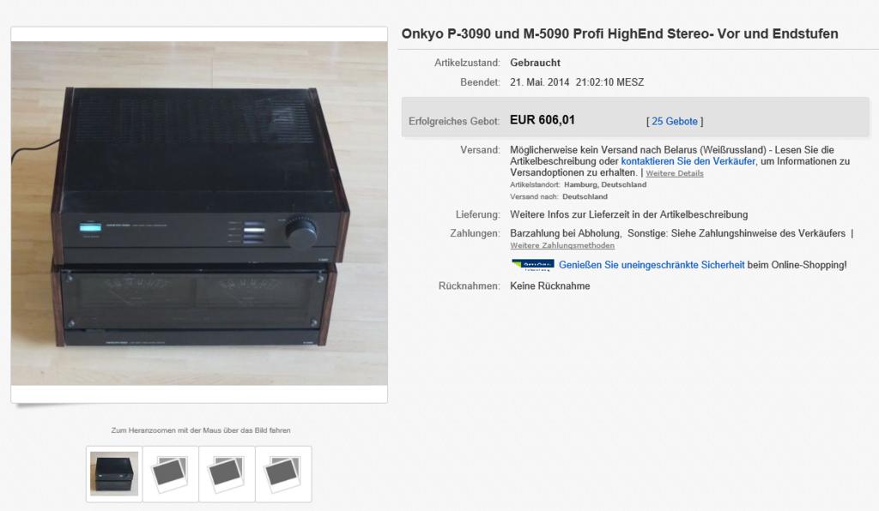Click the blue display on the preamp photo
The height and width of the screenshot is (511, 879).
pos(90,227)
